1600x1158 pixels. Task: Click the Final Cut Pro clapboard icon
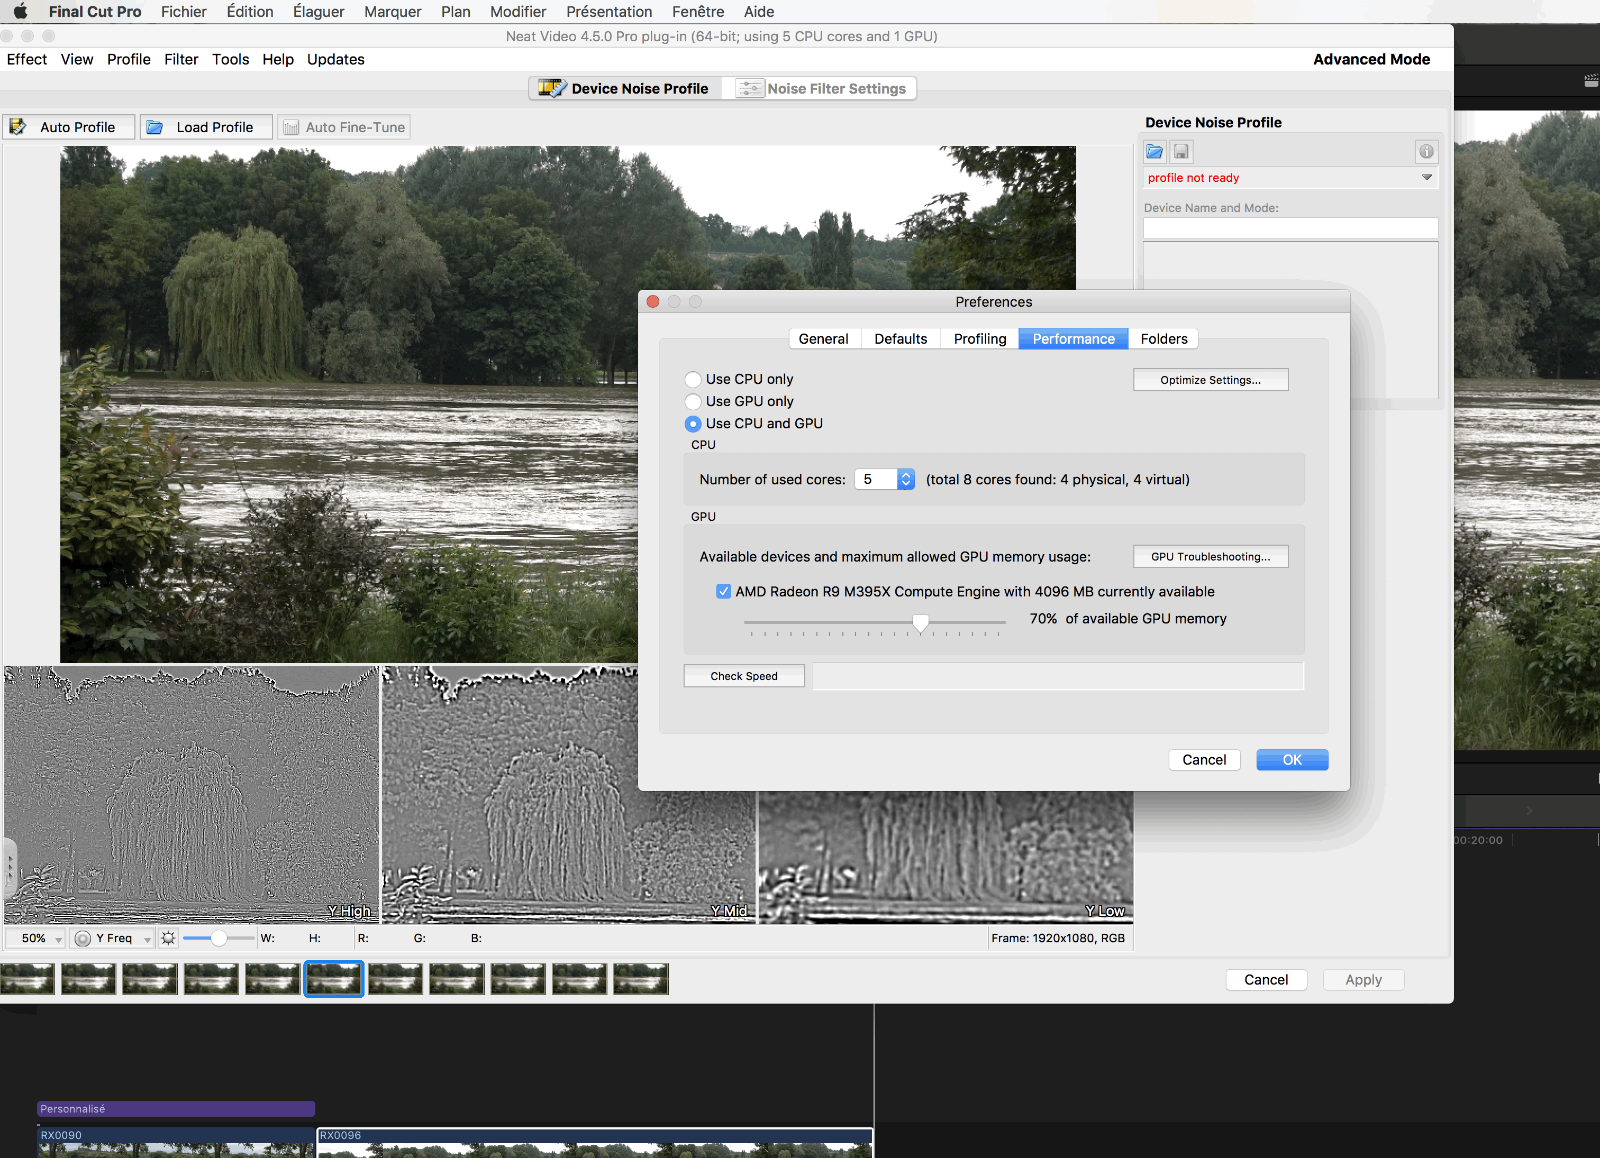pos(1592,81)
